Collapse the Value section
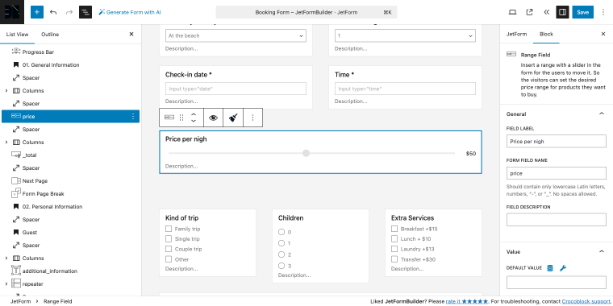This screenshot has height=306, width=613. 601,252
